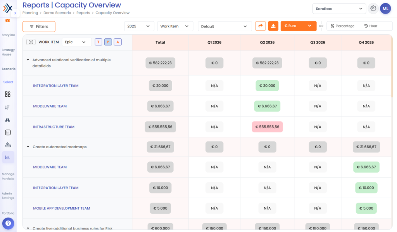Click the red € 555.555,56 Q2 cell

267,127
